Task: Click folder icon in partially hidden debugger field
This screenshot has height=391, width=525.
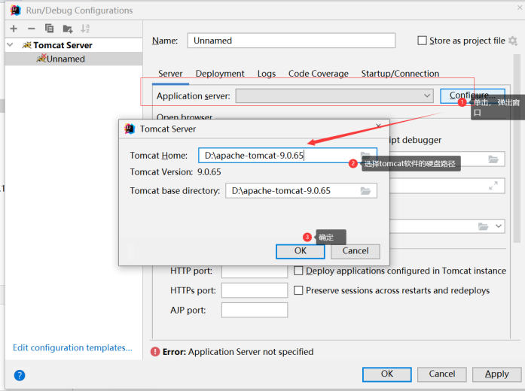Action: click(493, 159)
